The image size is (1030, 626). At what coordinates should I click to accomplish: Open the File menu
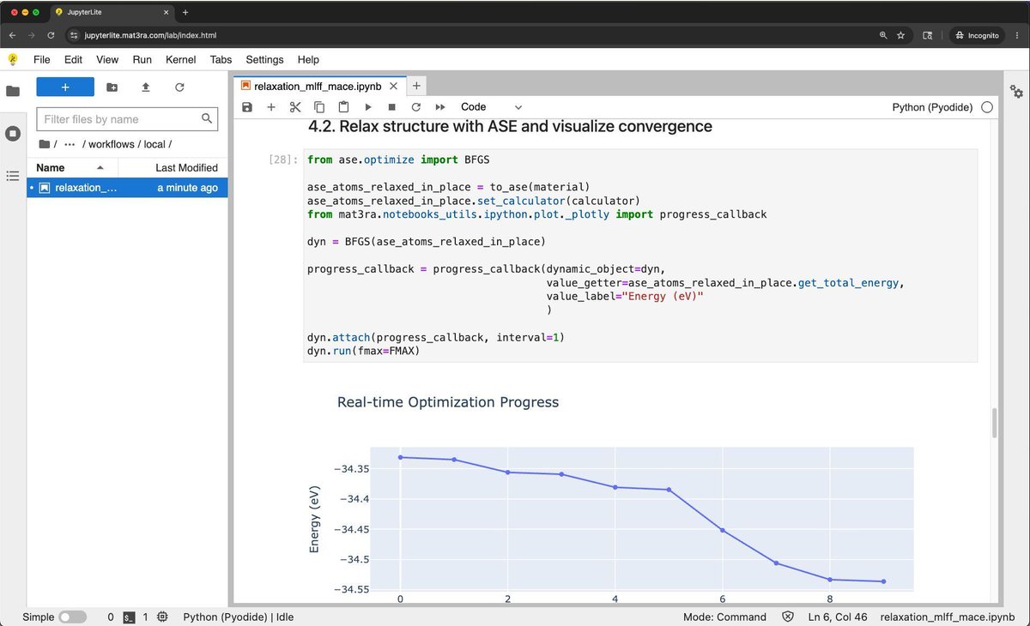click(x=42, y=60)
